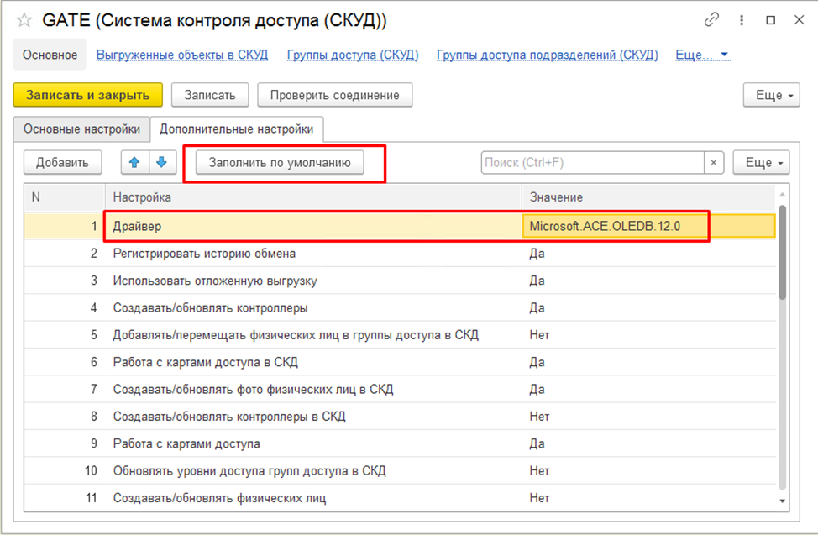818x535 pixels.
Task: Copy link using the chain icon
Action: point(711,19)
